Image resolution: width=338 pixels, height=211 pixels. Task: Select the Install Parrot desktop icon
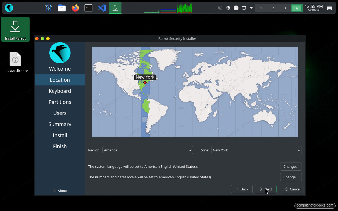click(x=15, y=29)
